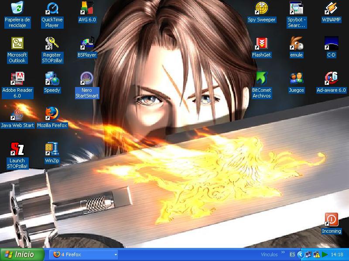This screenshot has height=261, width=349.
Task: Open the Vínculos toolbar label
Action: (269, 254)
